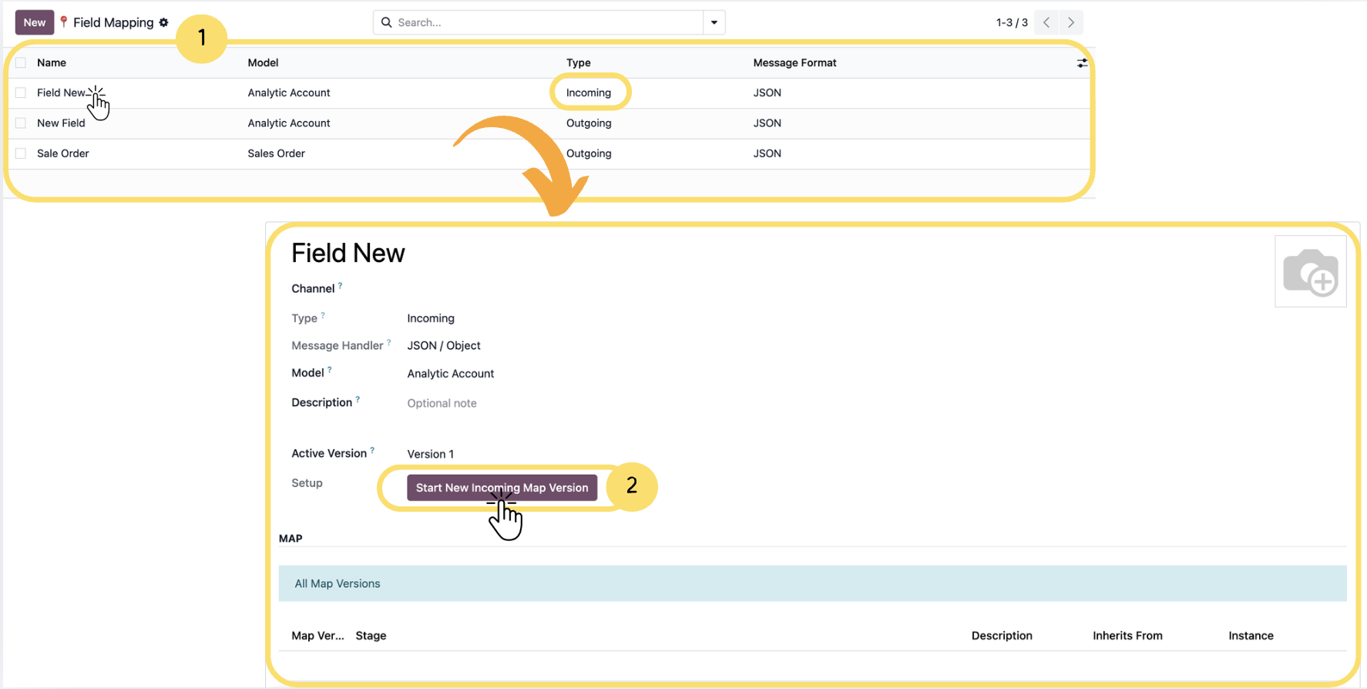Check the Field New row checkbox

tap(21, 92)
